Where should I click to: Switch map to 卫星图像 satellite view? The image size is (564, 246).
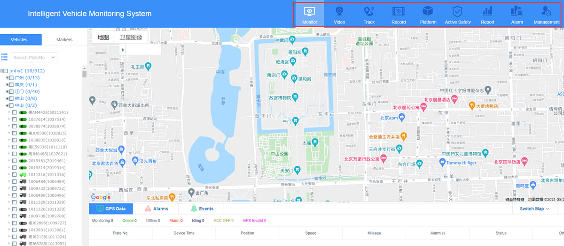coord(131,37)
